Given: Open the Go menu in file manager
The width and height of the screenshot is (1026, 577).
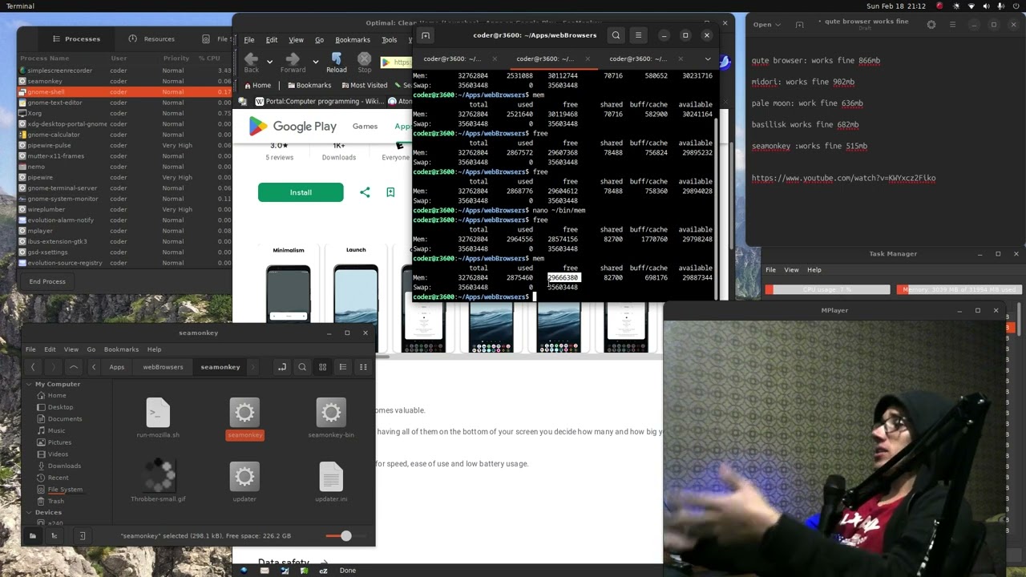Looking at the screenshot, I should [x=91, y=349].
